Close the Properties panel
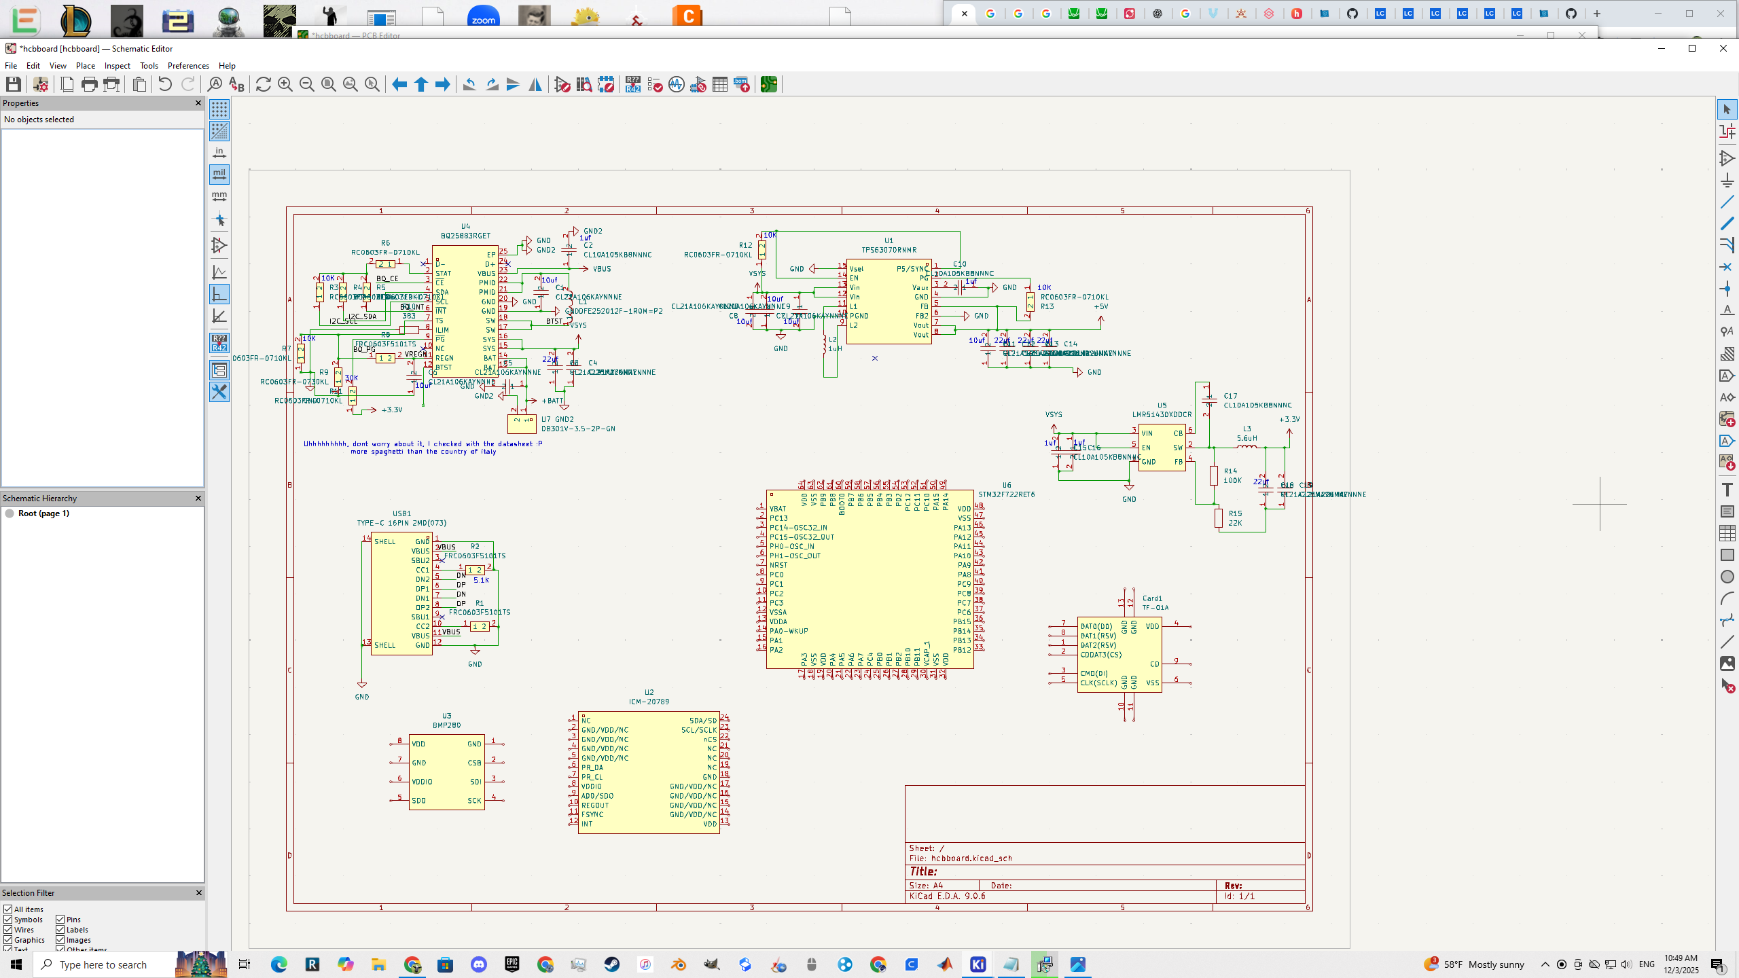Viewport: 1739px width, 978px height. point(198,103)
